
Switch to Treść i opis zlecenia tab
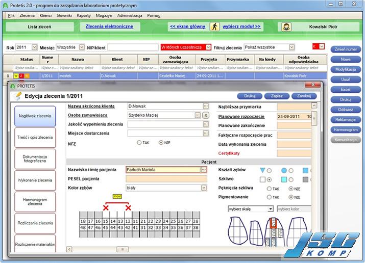(35, 137)
